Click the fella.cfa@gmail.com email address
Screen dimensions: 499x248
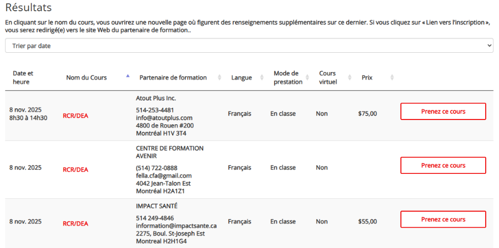click(164, 175)
